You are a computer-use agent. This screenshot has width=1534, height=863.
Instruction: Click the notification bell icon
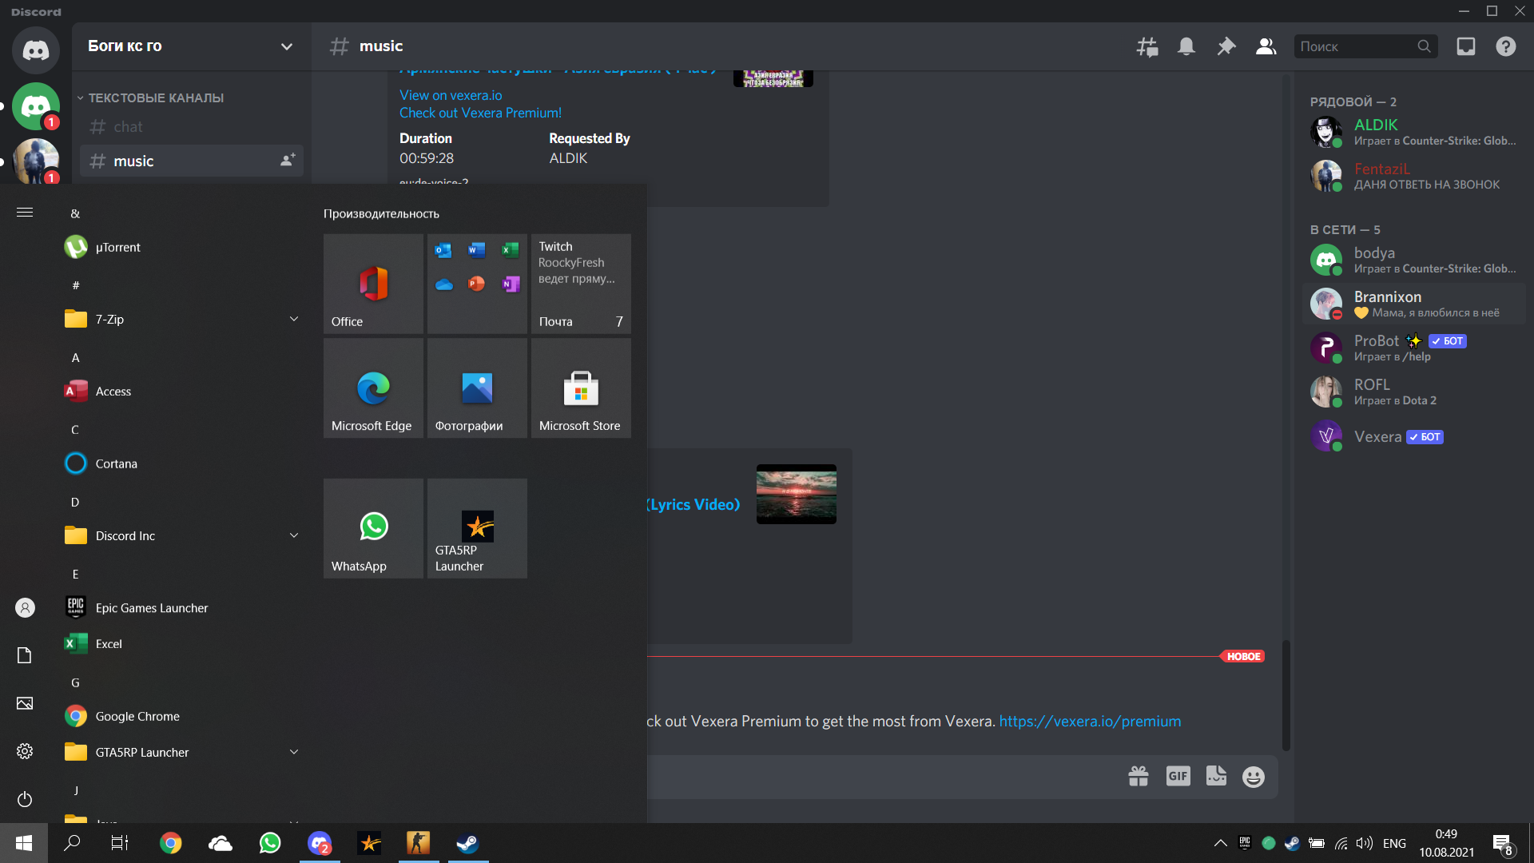point(1186,47)
